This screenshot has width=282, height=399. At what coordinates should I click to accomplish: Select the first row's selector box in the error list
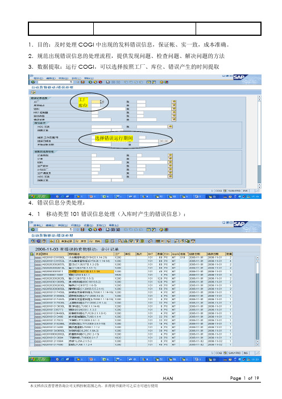tap(32, 258)
